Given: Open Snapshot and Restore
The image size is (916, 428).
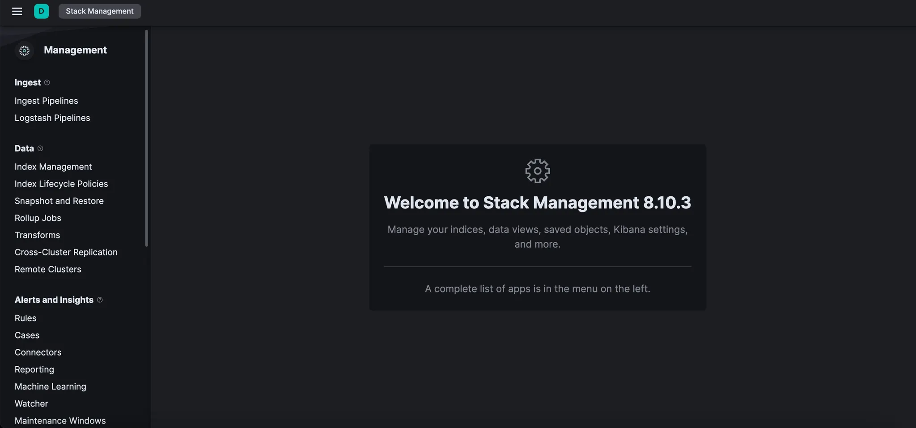Looking at the screenshot, I should 59,201.
